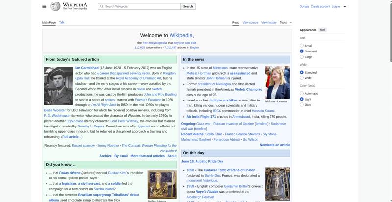
Task: Expand the Tools dropdown
Action: pyautogui.click(x=286, y=22)
